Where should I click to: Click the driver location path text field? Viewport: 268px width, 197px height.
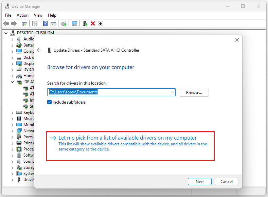(x=109, y=92)
